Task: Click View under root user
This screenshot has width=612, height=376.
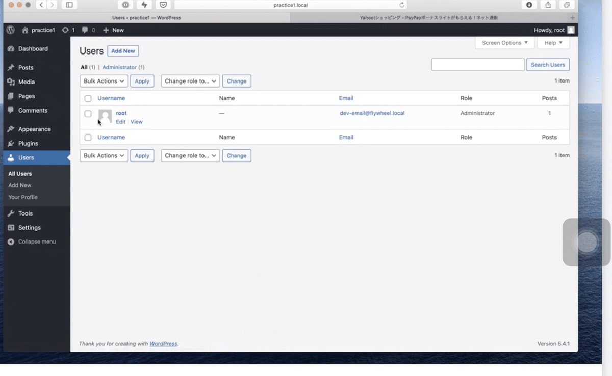Action: pyautogui.click(x=137, y=122)
